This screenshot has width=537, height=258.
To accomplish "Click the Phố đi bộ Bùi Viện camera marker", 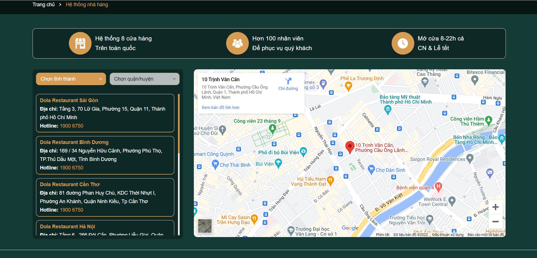I will pos(303,152).
